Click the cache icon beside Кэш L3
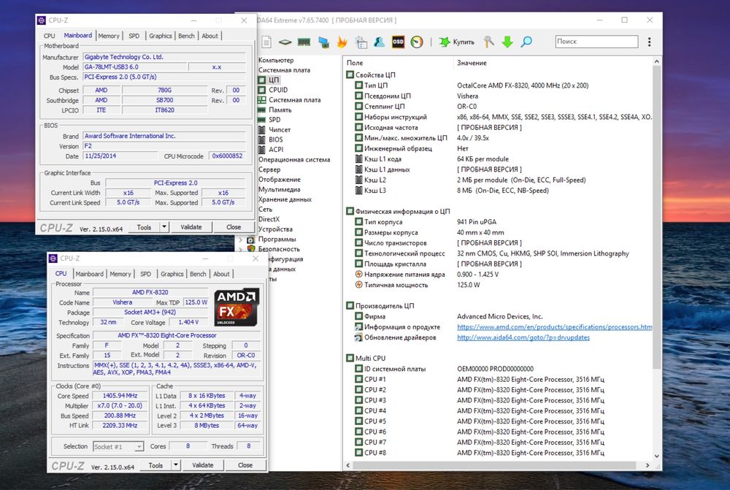 [x=358, y=190]
